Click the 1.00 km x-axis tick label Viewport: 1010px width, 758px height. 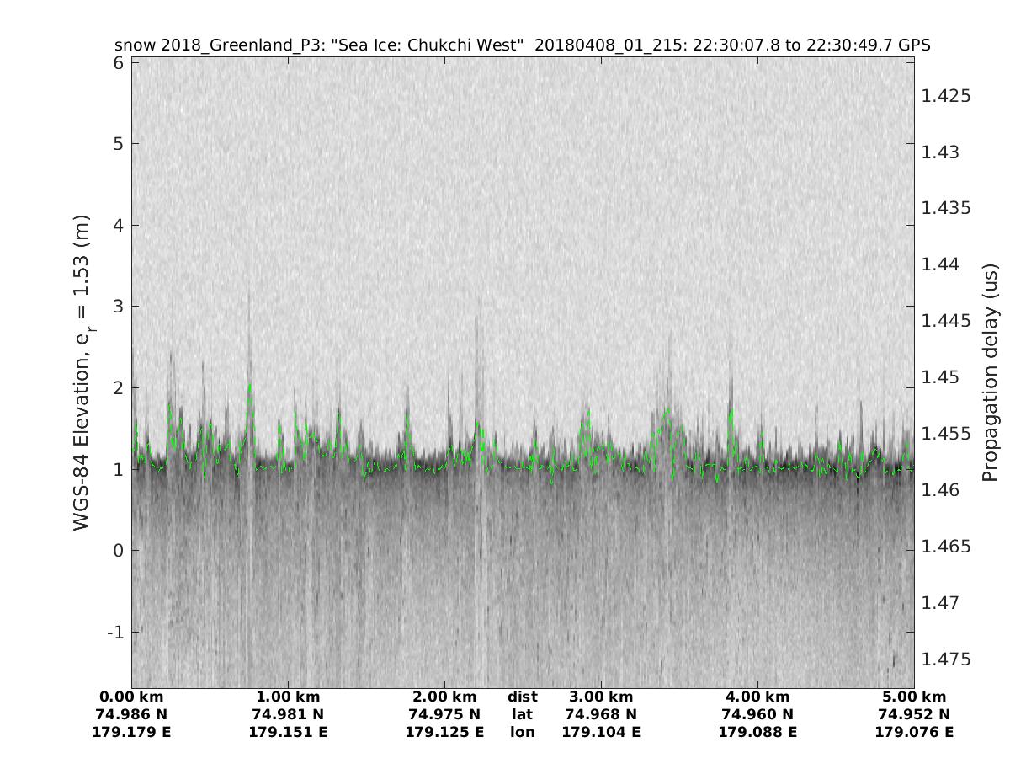(288, 697)
